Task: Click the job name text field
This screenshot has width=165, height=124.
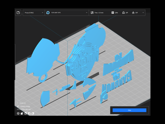Action: point(25,106)
